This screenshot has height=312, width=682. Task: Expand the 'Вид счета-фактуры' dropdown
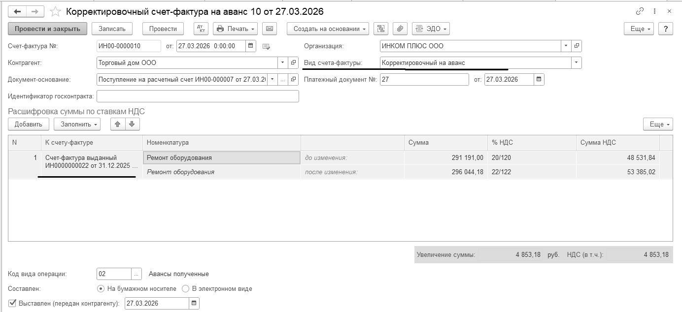click(576, 62)
